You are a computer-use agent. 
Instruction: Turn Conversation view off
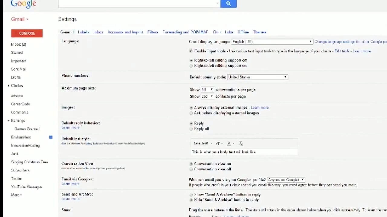[x=191, y=169]
